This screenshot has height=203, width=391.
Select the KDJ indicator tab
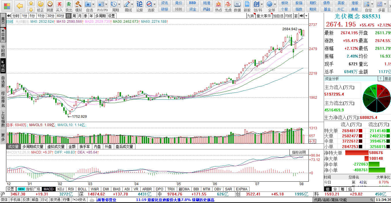coord(61,189)
